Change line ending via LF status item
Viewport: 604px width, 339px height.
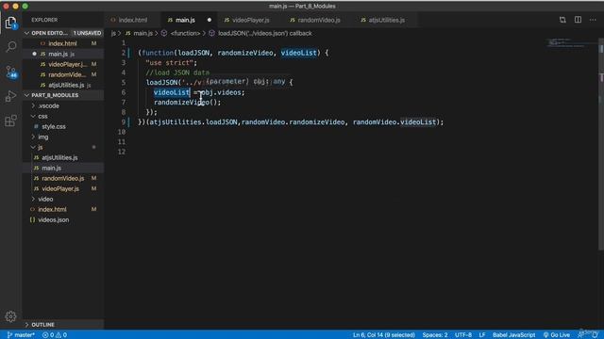(482, 335)
